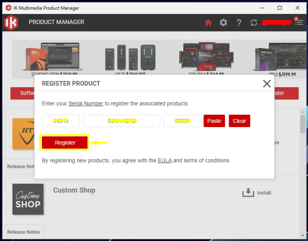The height and width of the screenshot is (241, 308).
Task: Click the IK Multimedia logo in header
Action: (11, 22)
